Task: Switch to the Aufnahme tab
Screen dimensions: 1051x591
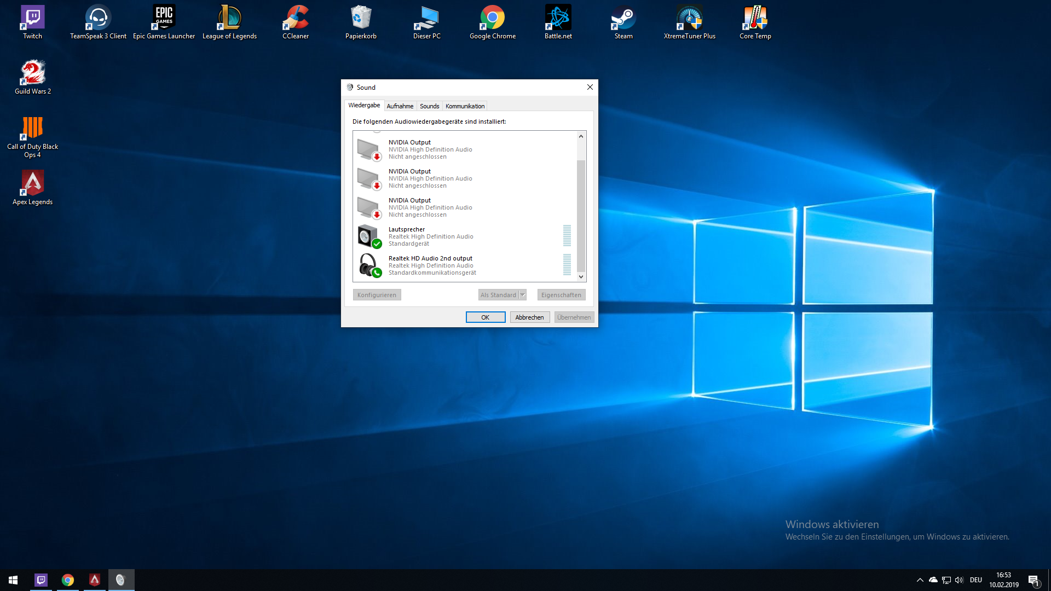Action: (400, 106)
